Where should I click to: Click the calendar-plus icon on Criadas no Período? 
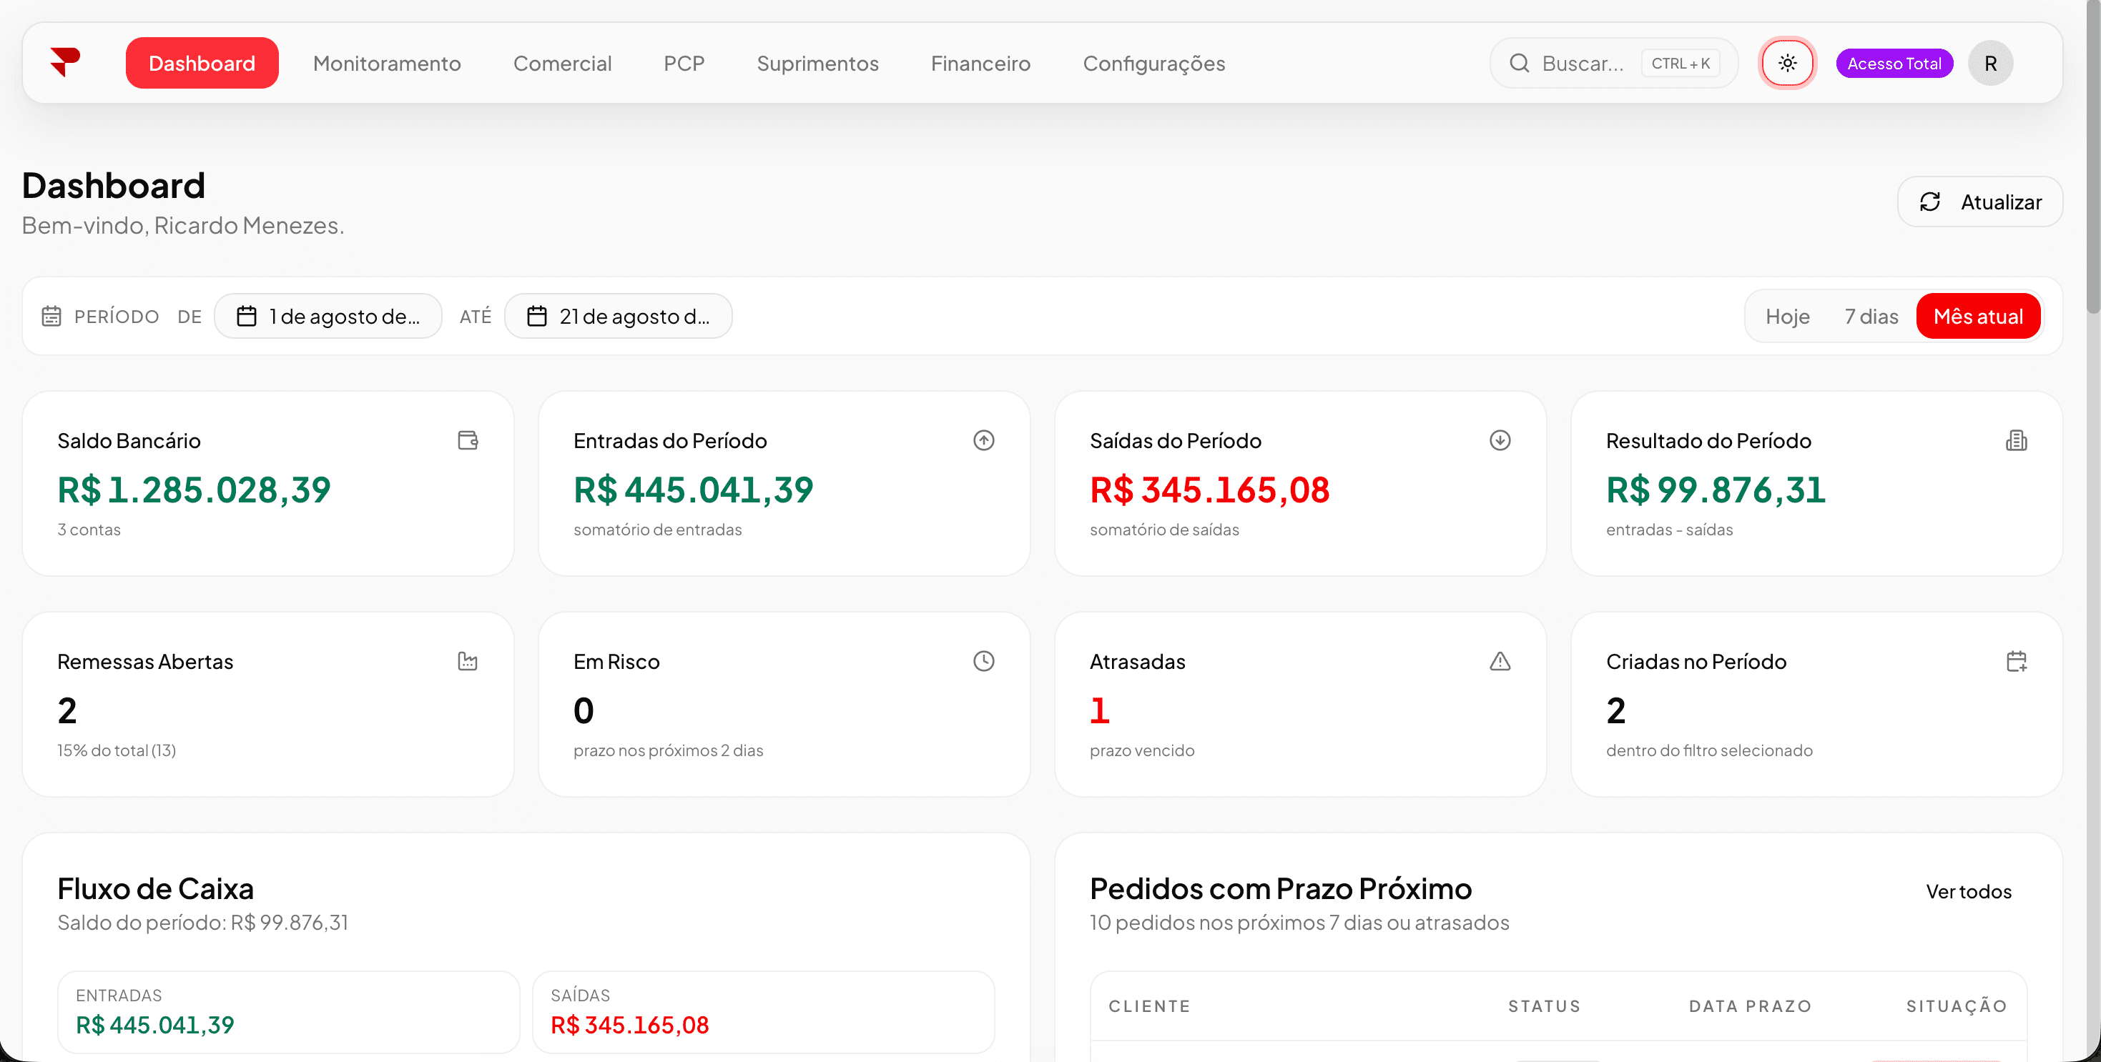[x=2016, y=661]
